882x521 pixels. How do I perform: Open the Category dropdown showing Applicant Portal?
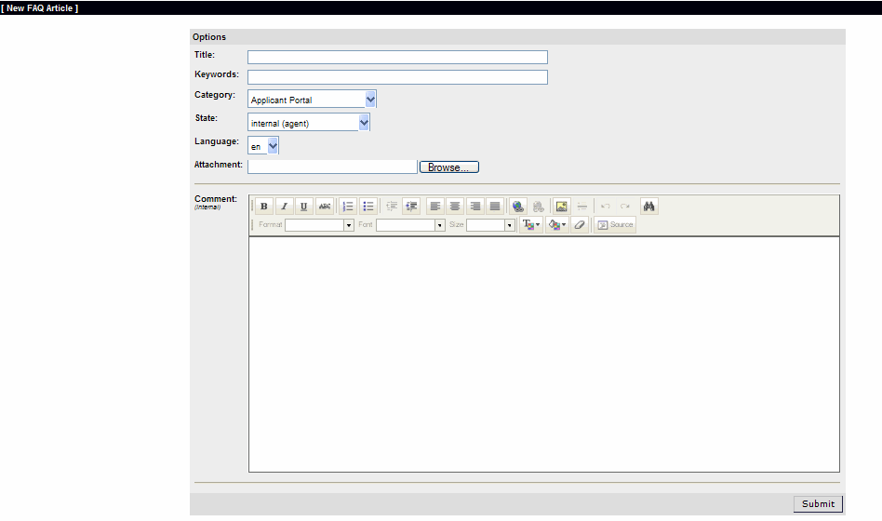pos(312,100)
